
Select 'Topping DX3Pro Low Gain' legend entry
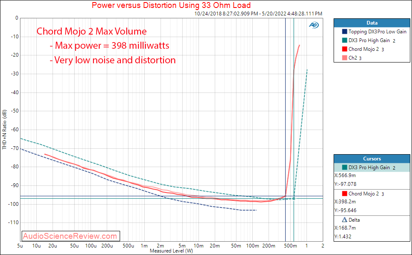click(377, 32)
